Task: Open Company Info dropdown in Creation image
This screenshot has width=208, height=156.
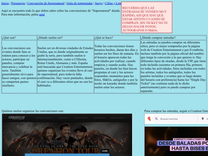Action: pyautogui.click(x=118, y=118)
